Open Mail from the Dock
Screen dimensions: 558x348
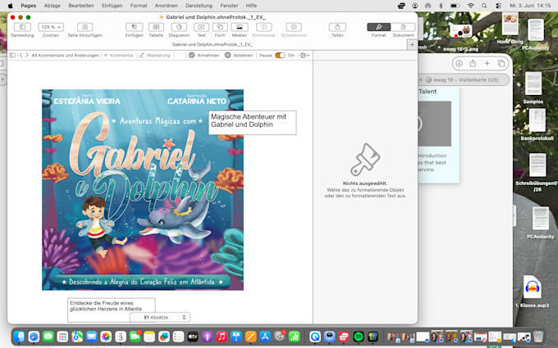pos(91,337)
